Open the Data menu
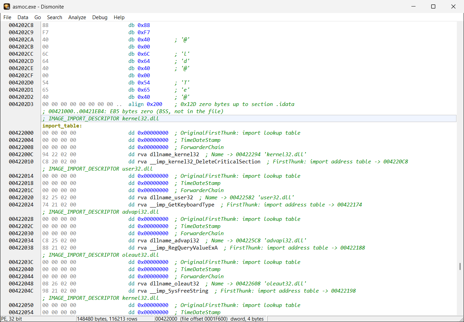This screenshot has width=464, height=322. 23,17
